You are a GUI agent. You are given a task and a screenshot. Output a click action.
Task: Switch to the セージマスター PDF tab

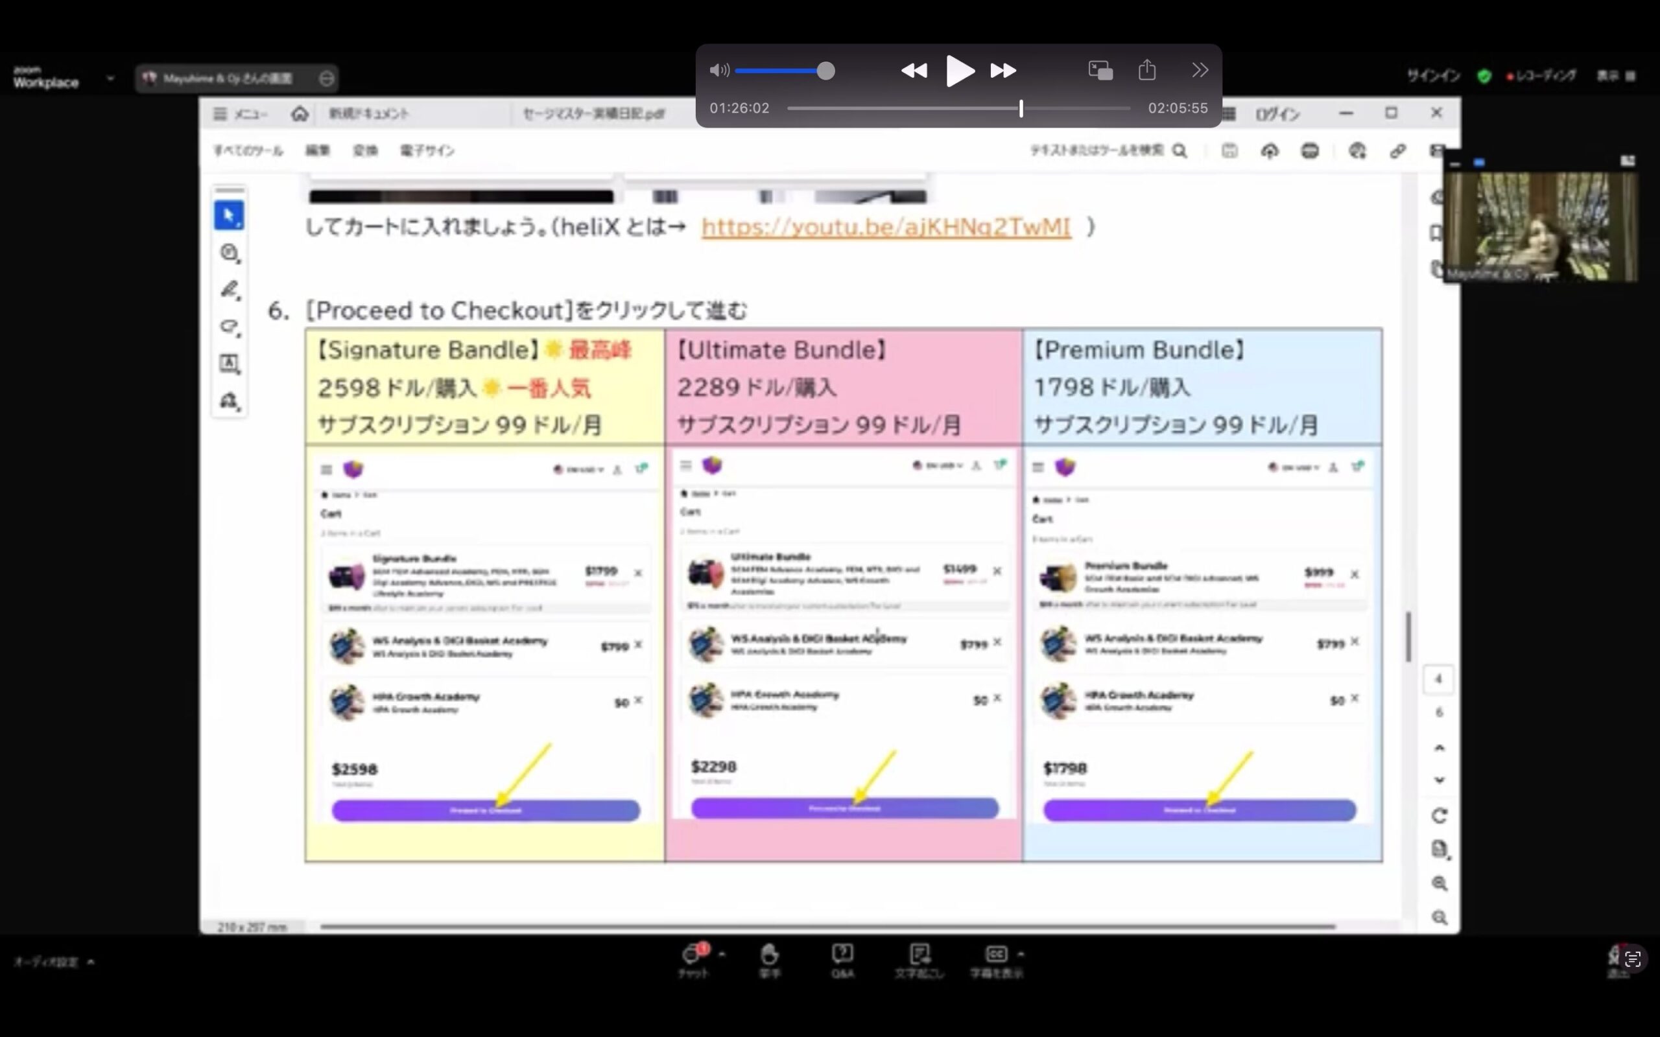point(593,114)
